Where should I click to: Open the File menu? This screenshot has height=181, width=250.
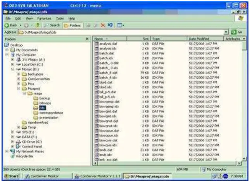pyautogui.click(x=8, y=19)
